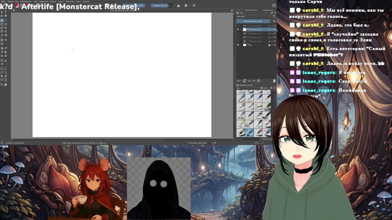Open brush presets storage resources icon
Screen dimensions: 392x220
coord(275,88)
